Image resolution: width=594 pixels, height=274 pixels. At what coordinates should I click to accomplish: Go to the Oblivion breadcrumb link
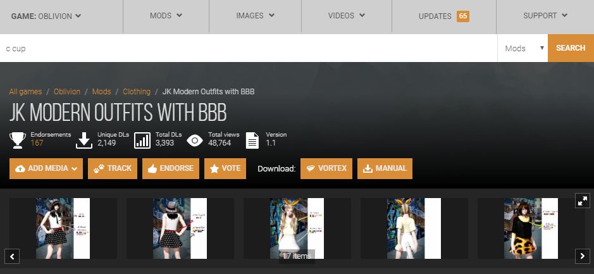point(67,92)
